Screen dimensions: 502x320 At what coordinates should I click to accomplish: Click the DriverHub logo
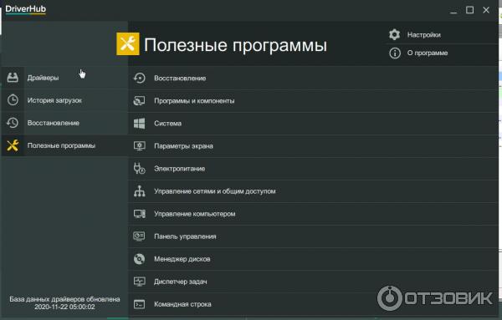pyautogui.click(x=26, y=9)
